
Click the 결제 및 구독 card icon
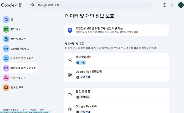click(x=6, y=88)
